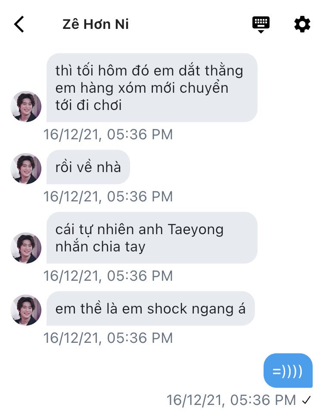
Task: Tap timestamp under the '=))))' reply
Action: [x=231, y=400]
